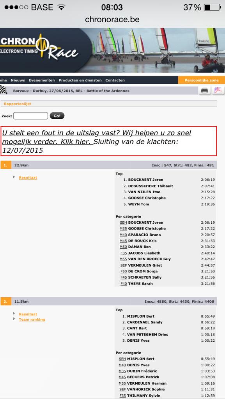225x399 pixels.
Task: Open Resultaat link for 22.9km race
Action: (x=28, y=178)
